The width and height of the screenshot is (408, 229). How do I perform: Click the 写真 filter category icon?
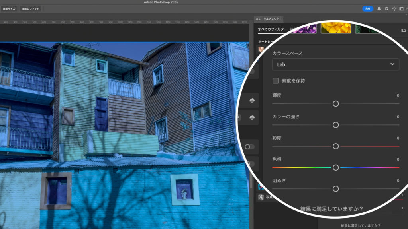261,197
